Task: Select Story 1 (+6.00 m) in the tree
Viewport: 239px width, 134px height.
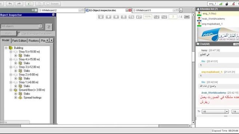Action: click(28, 82)
